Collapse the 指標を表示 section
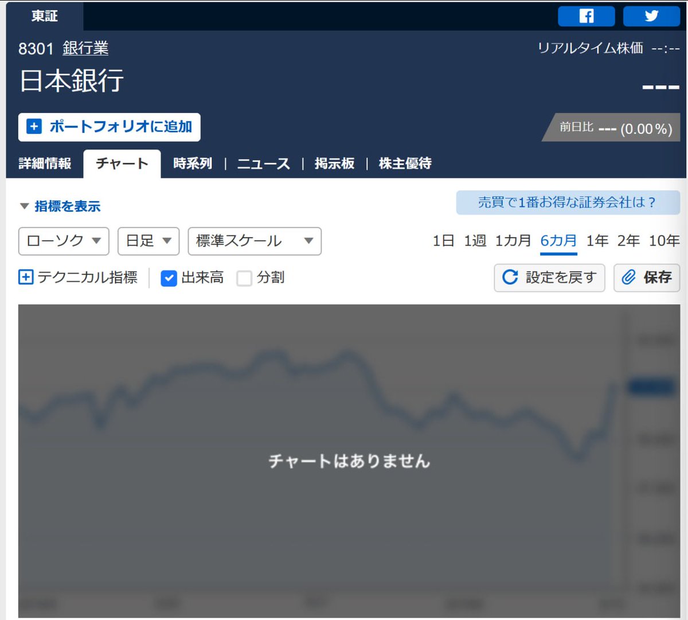The width and height of the screenshot is (688, 620). [60, 206]
